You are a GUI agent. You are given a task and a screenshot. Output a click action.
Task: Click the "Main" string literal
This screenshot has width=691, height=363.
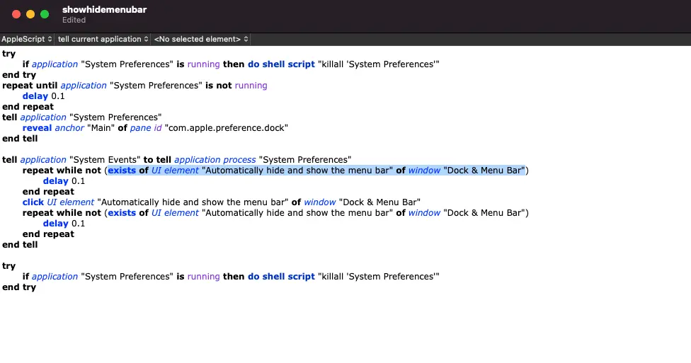point(101,128)
